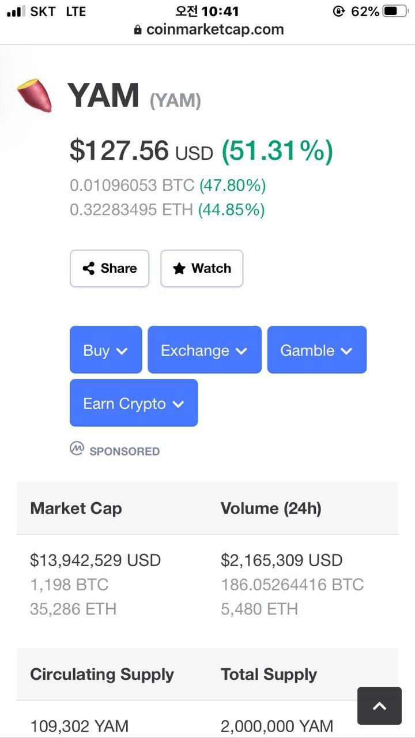415x738 pixels.
Task: Tap the coinmarketcap.com address text
Action: [x=215, y=29]
